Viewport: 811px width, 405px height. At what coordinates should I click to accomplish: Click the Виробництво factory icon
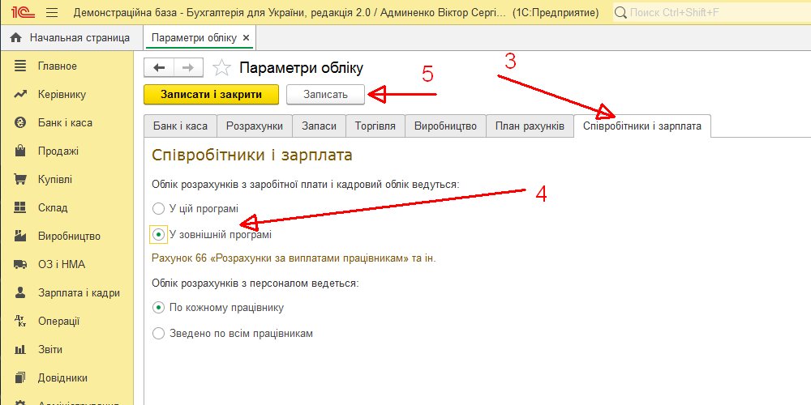coord(20,236)
